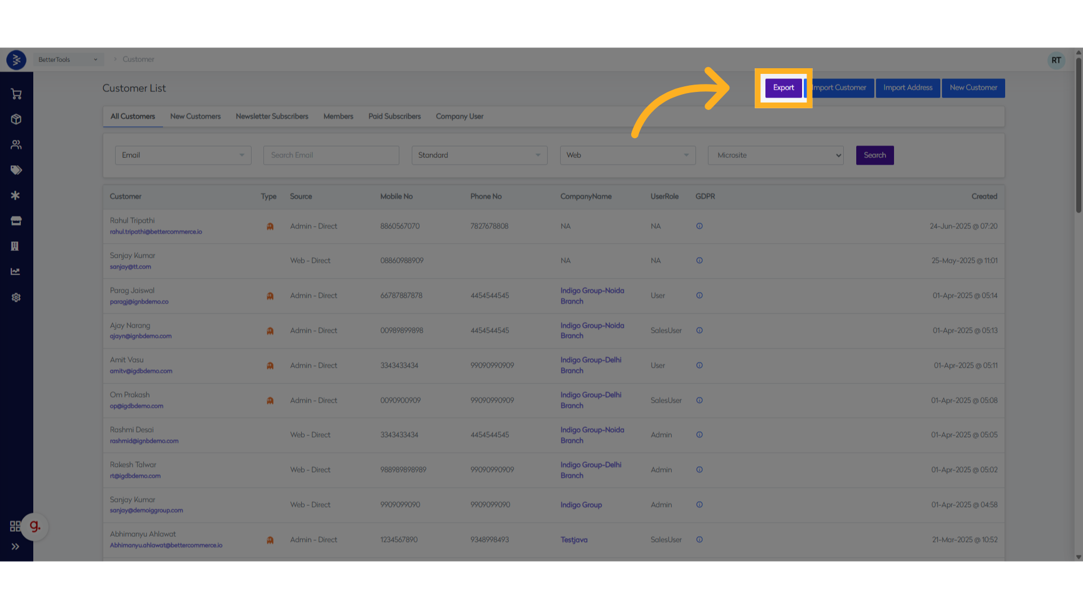Open the price tags icon in sidebar
The image size is (1083, 609).
(x=16, y=170)
